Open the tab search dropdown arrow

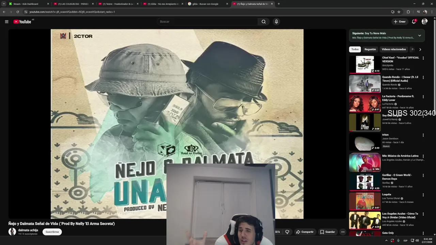point(4,4)
